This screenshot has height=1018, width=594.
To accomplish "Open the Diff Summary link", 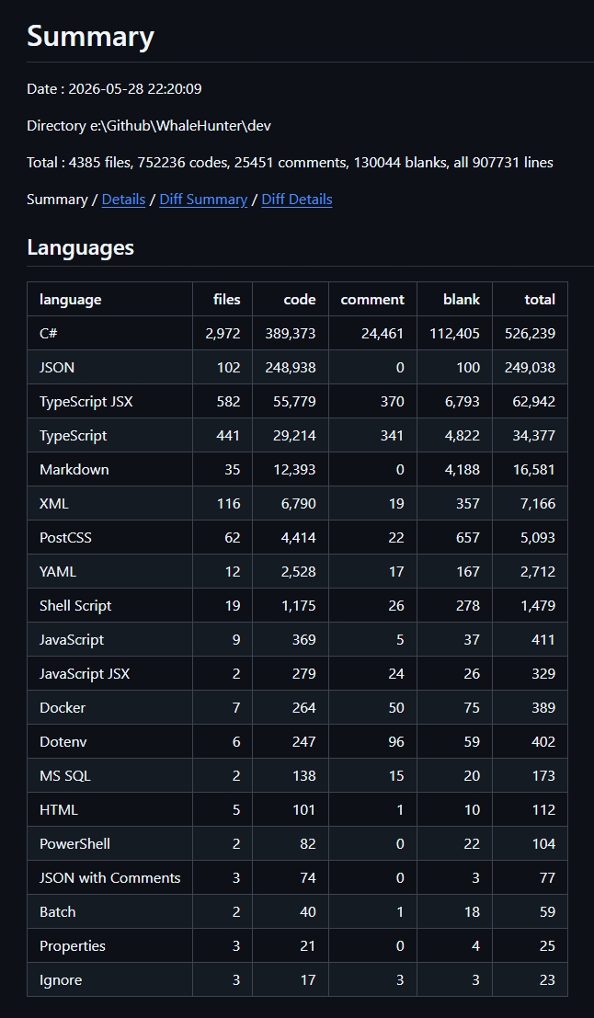I will (203, 200).
